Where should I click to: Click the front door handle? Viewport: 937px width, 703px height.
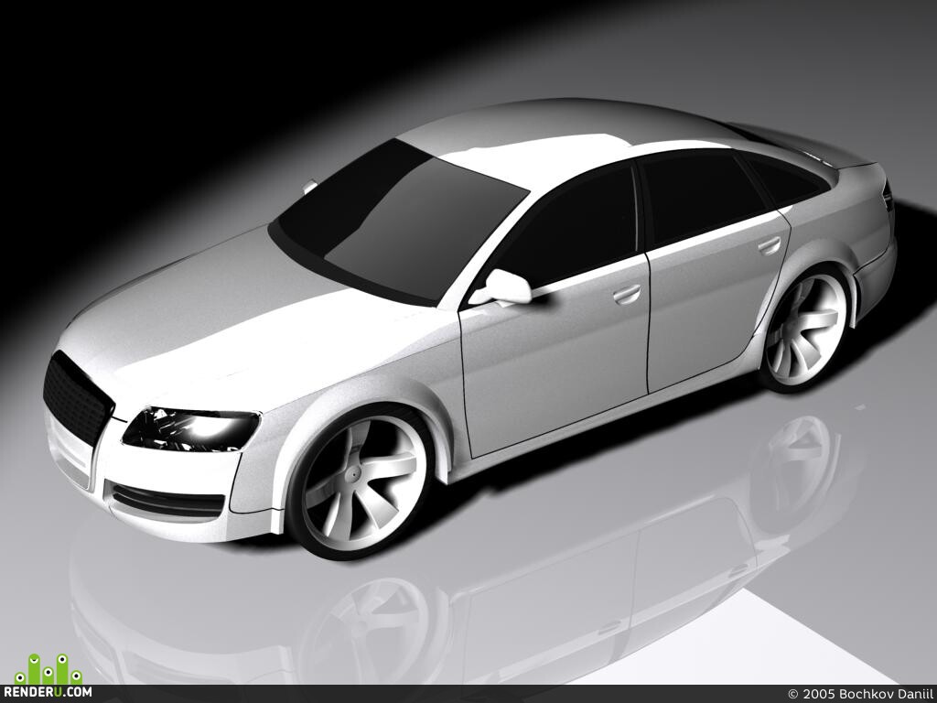627,294
